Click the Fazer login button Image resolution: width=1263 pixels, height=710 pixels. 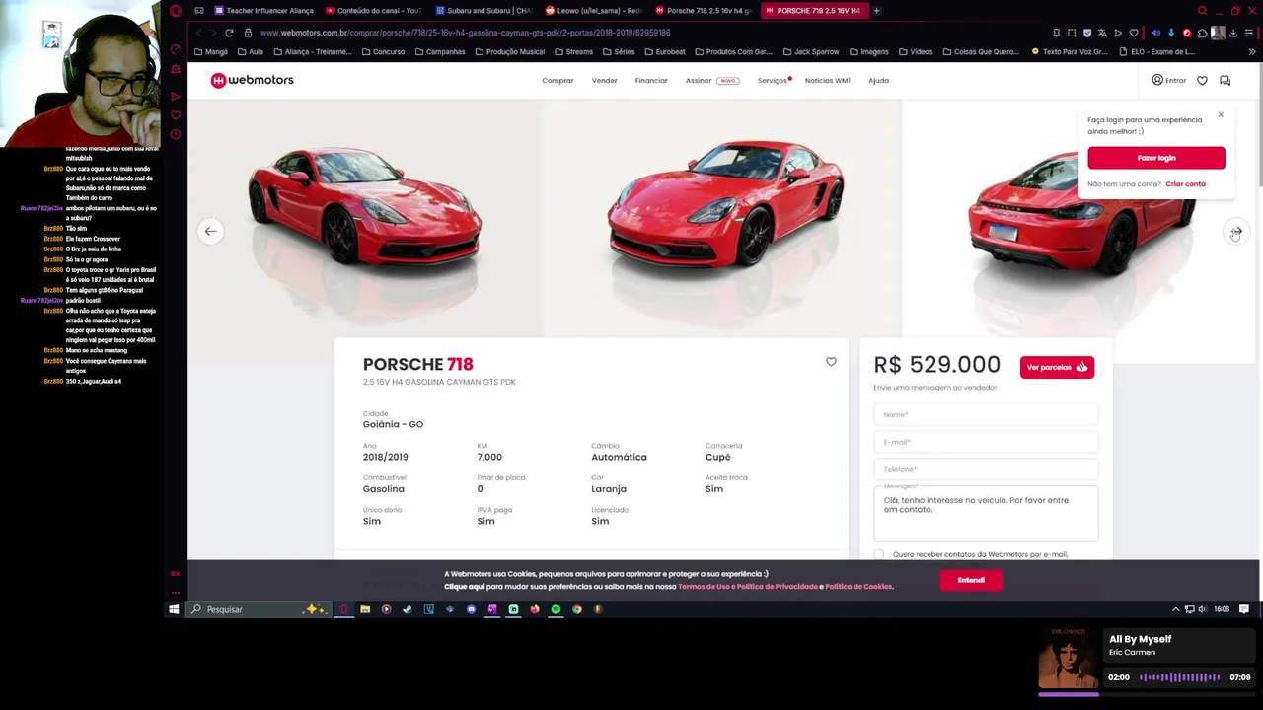coord(1156,158)
